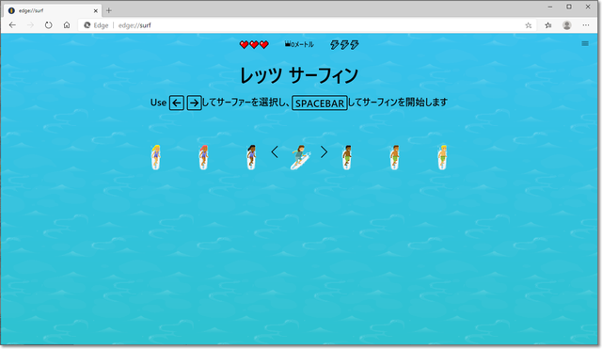Add this page to favorites with star
Screen dimensions: 602x349
529,25
